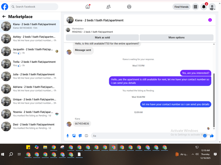The image size is (221, 165).
Task: Open Yesenia conversation in the list
Action: (x=30, y=114)
